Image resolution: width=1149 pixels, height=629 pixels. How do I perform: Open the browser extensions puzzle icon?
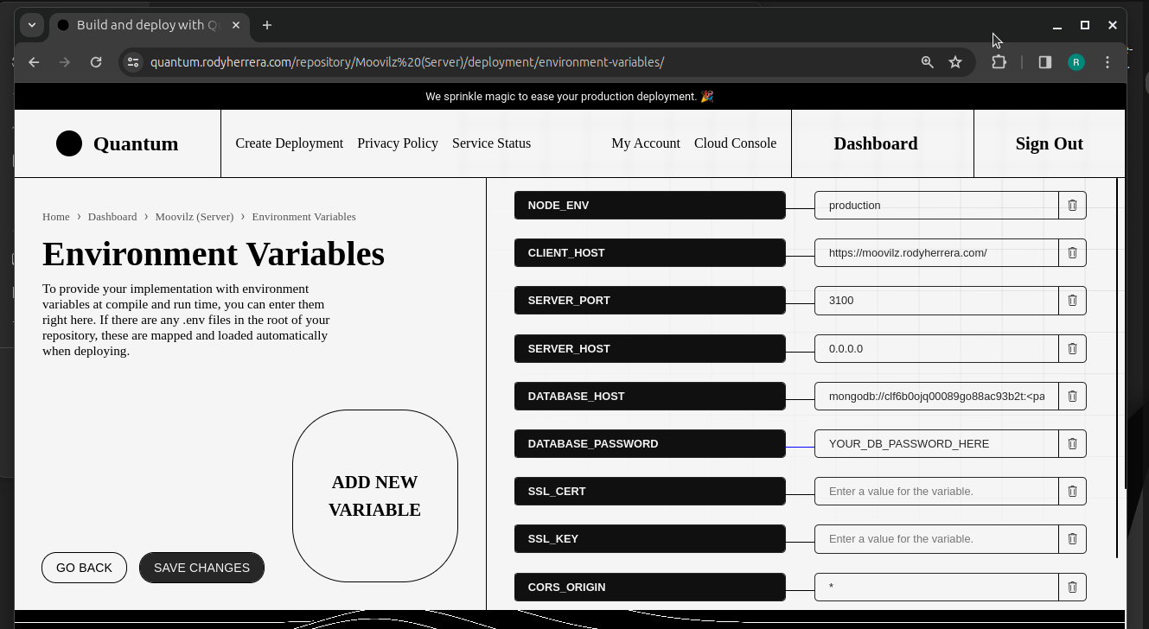(x=999, y=62)
